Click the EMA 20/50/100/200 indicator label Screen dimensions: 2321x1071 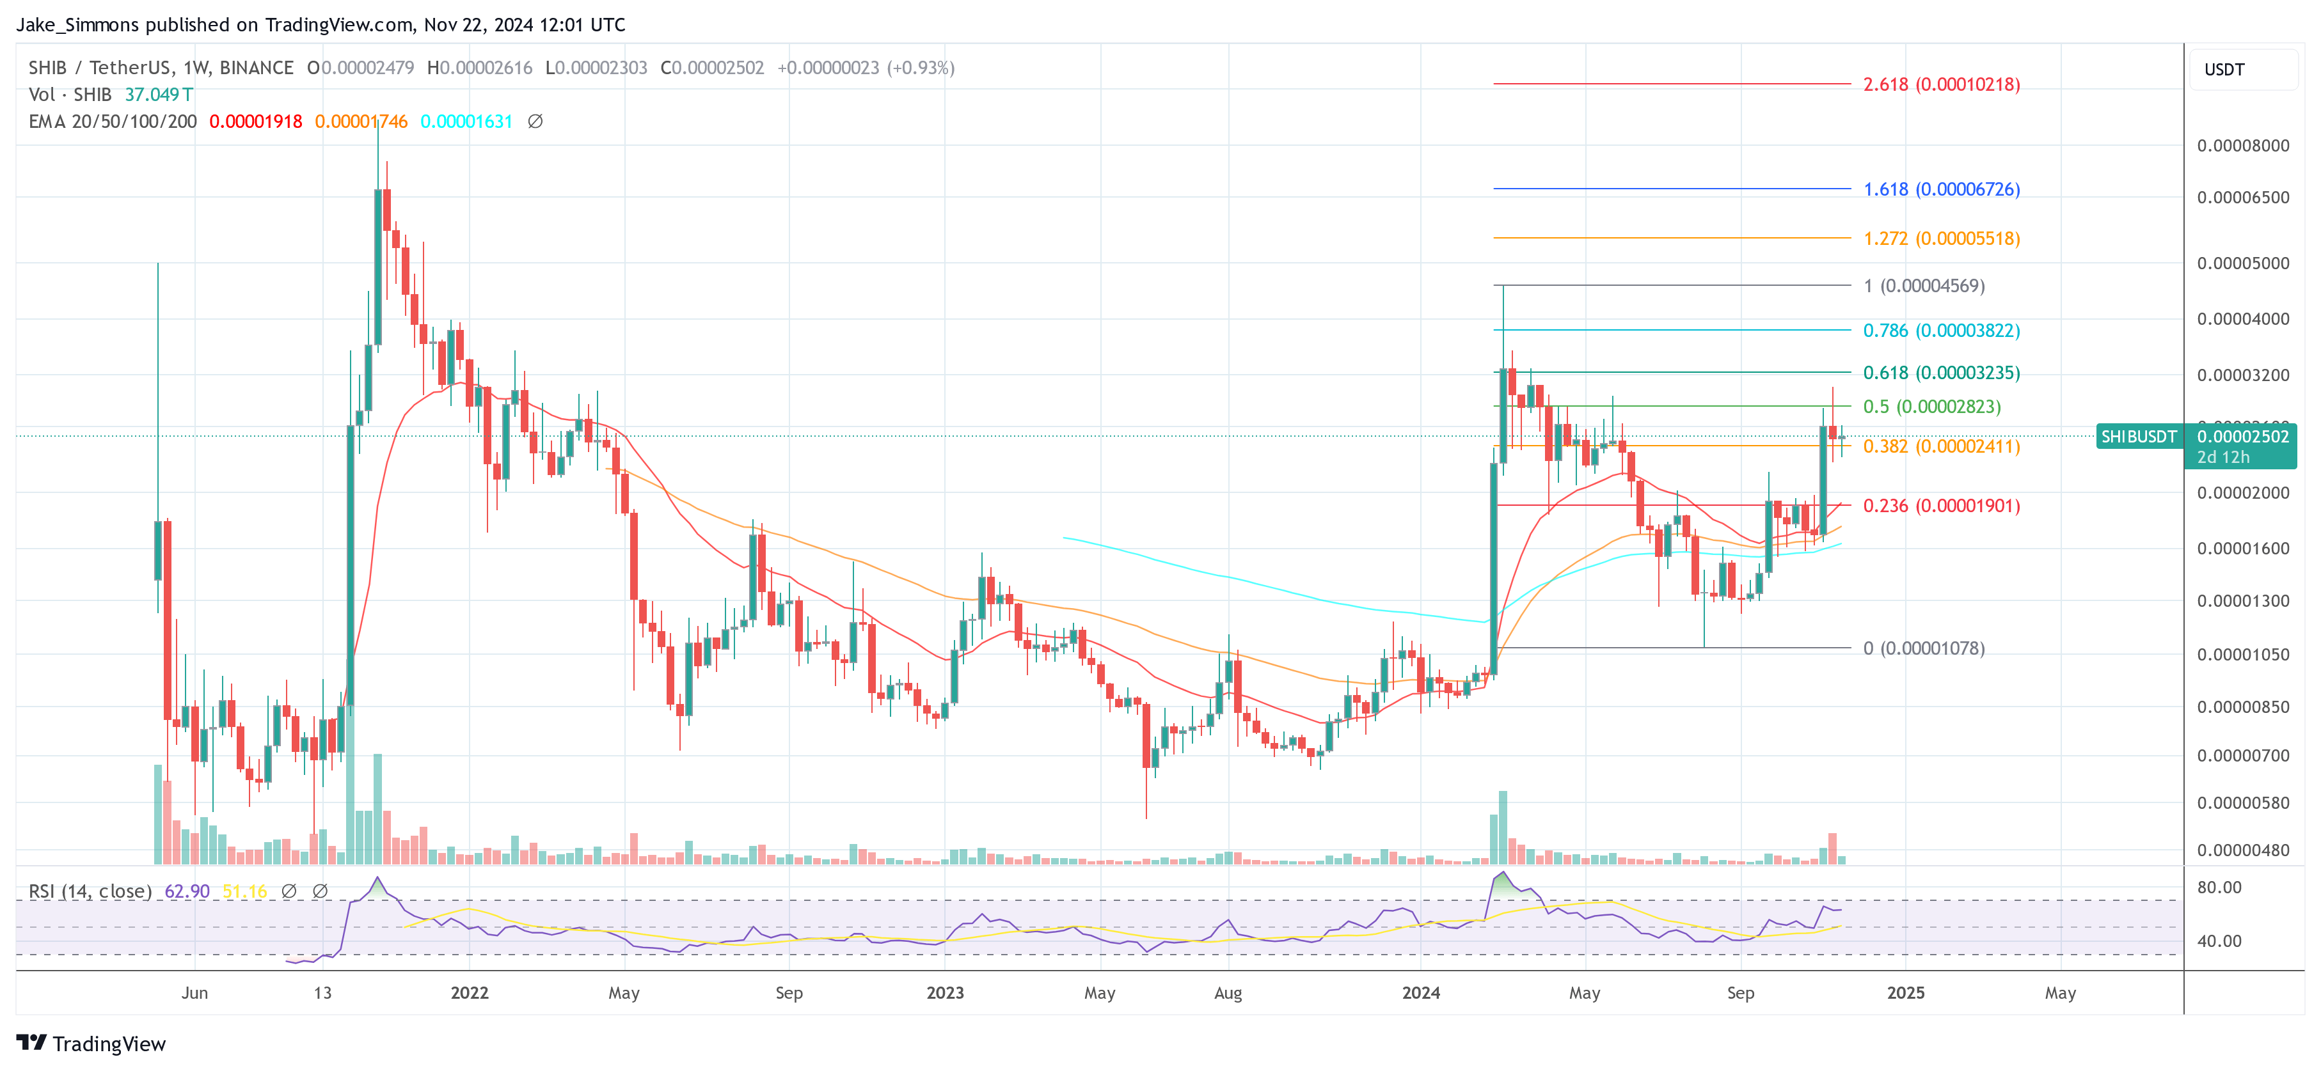(x=113, y=121)
